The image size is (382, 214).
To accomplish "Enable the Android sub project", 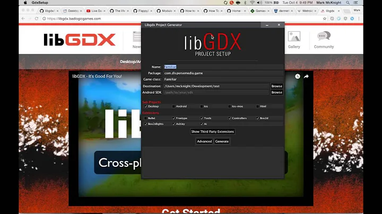I will [x=173, y=106].
